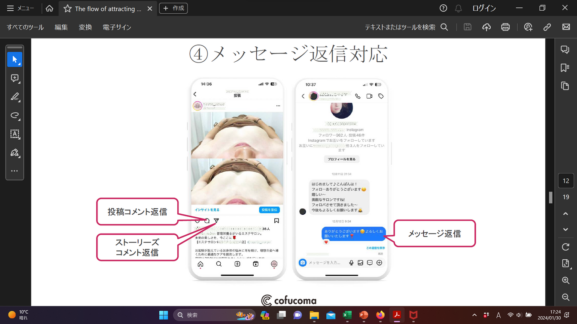Zoom in with the magnifier plus
This screenshot has width=577, height=324.
[x=565, y=280]
